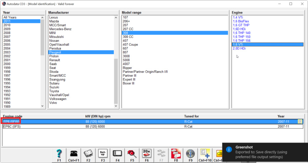The width and height of the screenshot is (308, 163).
Task: Open Set-up with the F3 icon
Action: (103, 155)
